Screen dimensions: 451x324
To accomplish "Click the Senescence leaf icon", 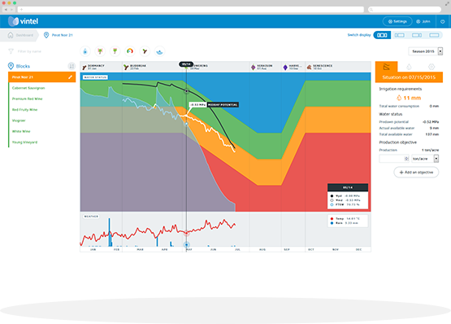I will click(310, 68).
